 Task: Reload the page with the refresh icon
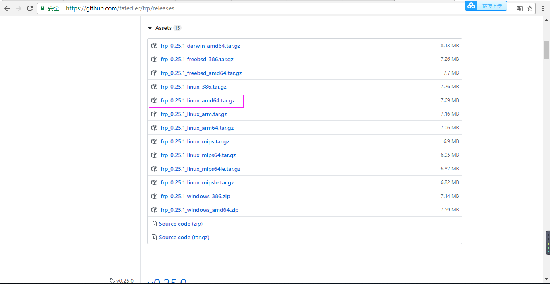point(30,8)
